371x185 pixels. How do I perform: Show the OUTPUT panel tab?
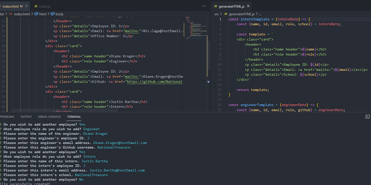26,116
